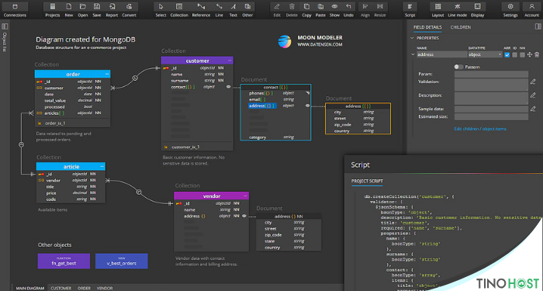Click the move handle for address field

(530, 55)
